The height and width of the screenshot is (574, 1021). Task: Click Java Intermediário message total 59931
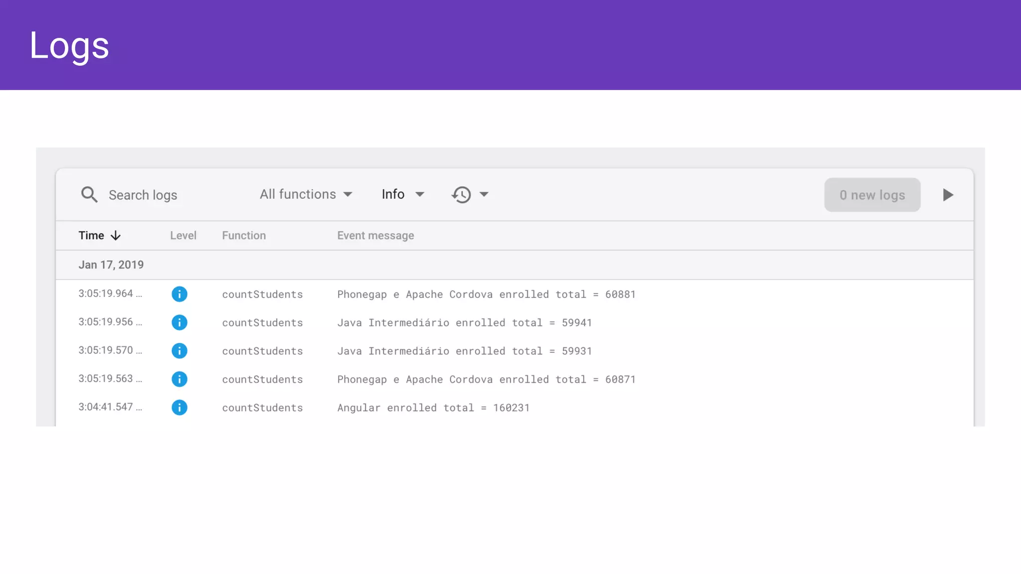[464, 351]
